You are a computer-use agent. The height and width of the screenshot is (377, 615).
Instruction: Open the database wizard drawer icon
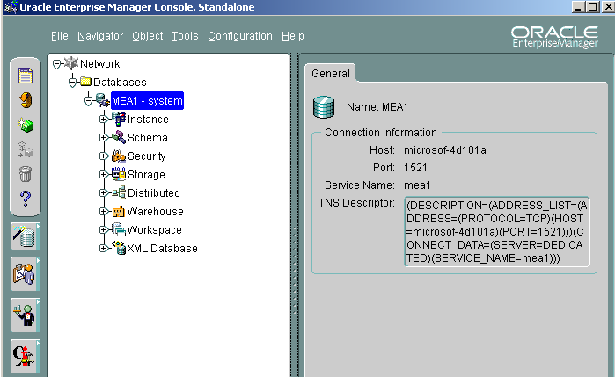26,236
